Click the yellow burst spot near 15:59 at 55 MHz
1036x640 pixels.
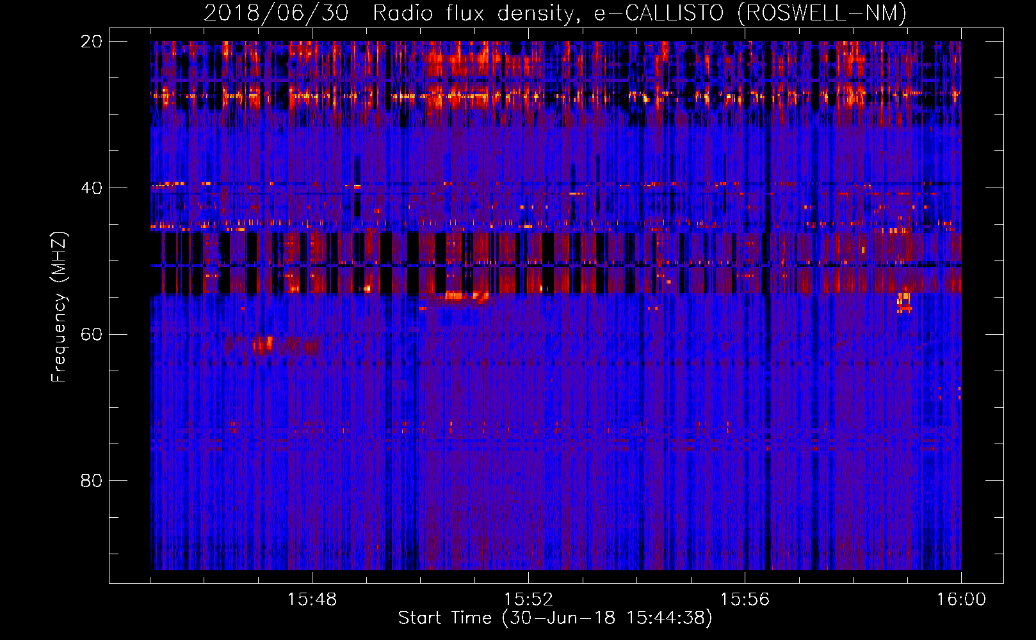(x=904, y=302)
